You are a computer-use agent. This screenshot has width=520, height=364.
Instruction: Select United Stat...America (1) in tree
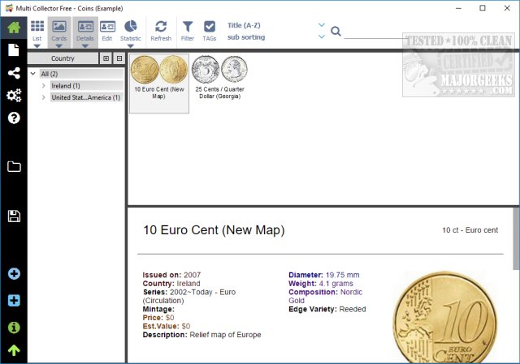click(86, 97)
